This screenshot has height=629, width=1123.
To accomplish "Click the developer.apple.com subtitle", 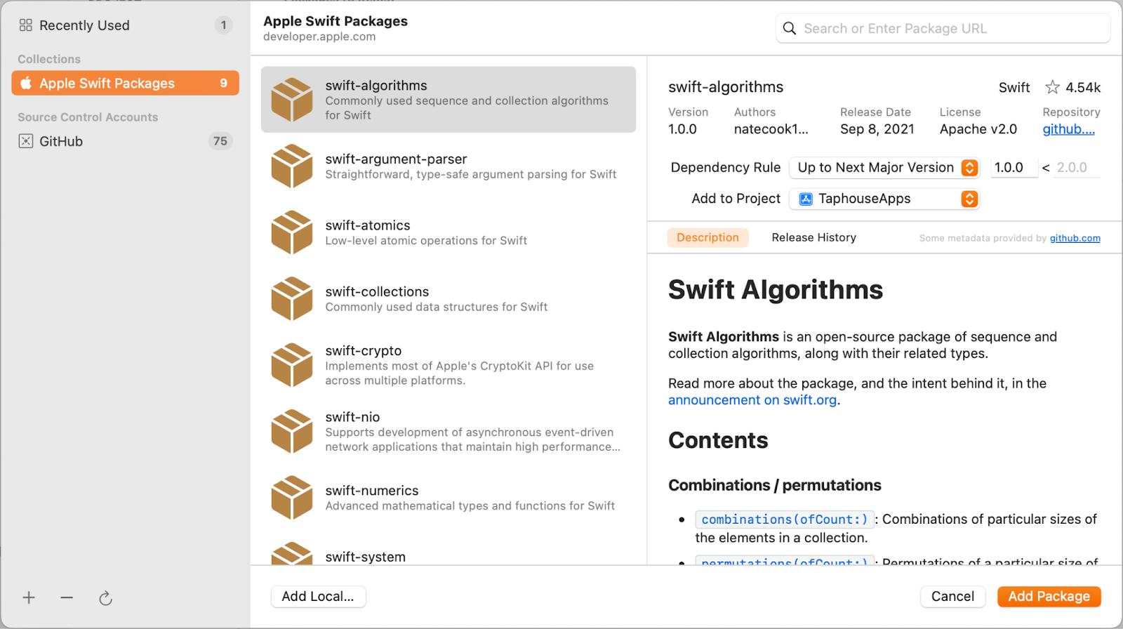I will click(x=319, y=37).
